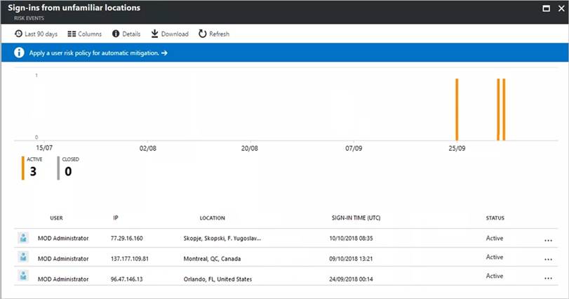Viewport: 569px width, 299px height.
Task: Open the Details info icon
Action: tap(126, 34)
